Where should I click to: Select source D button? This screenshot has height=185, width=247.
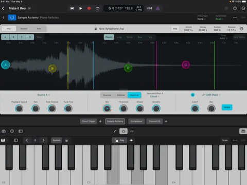(x=30, y=37)
